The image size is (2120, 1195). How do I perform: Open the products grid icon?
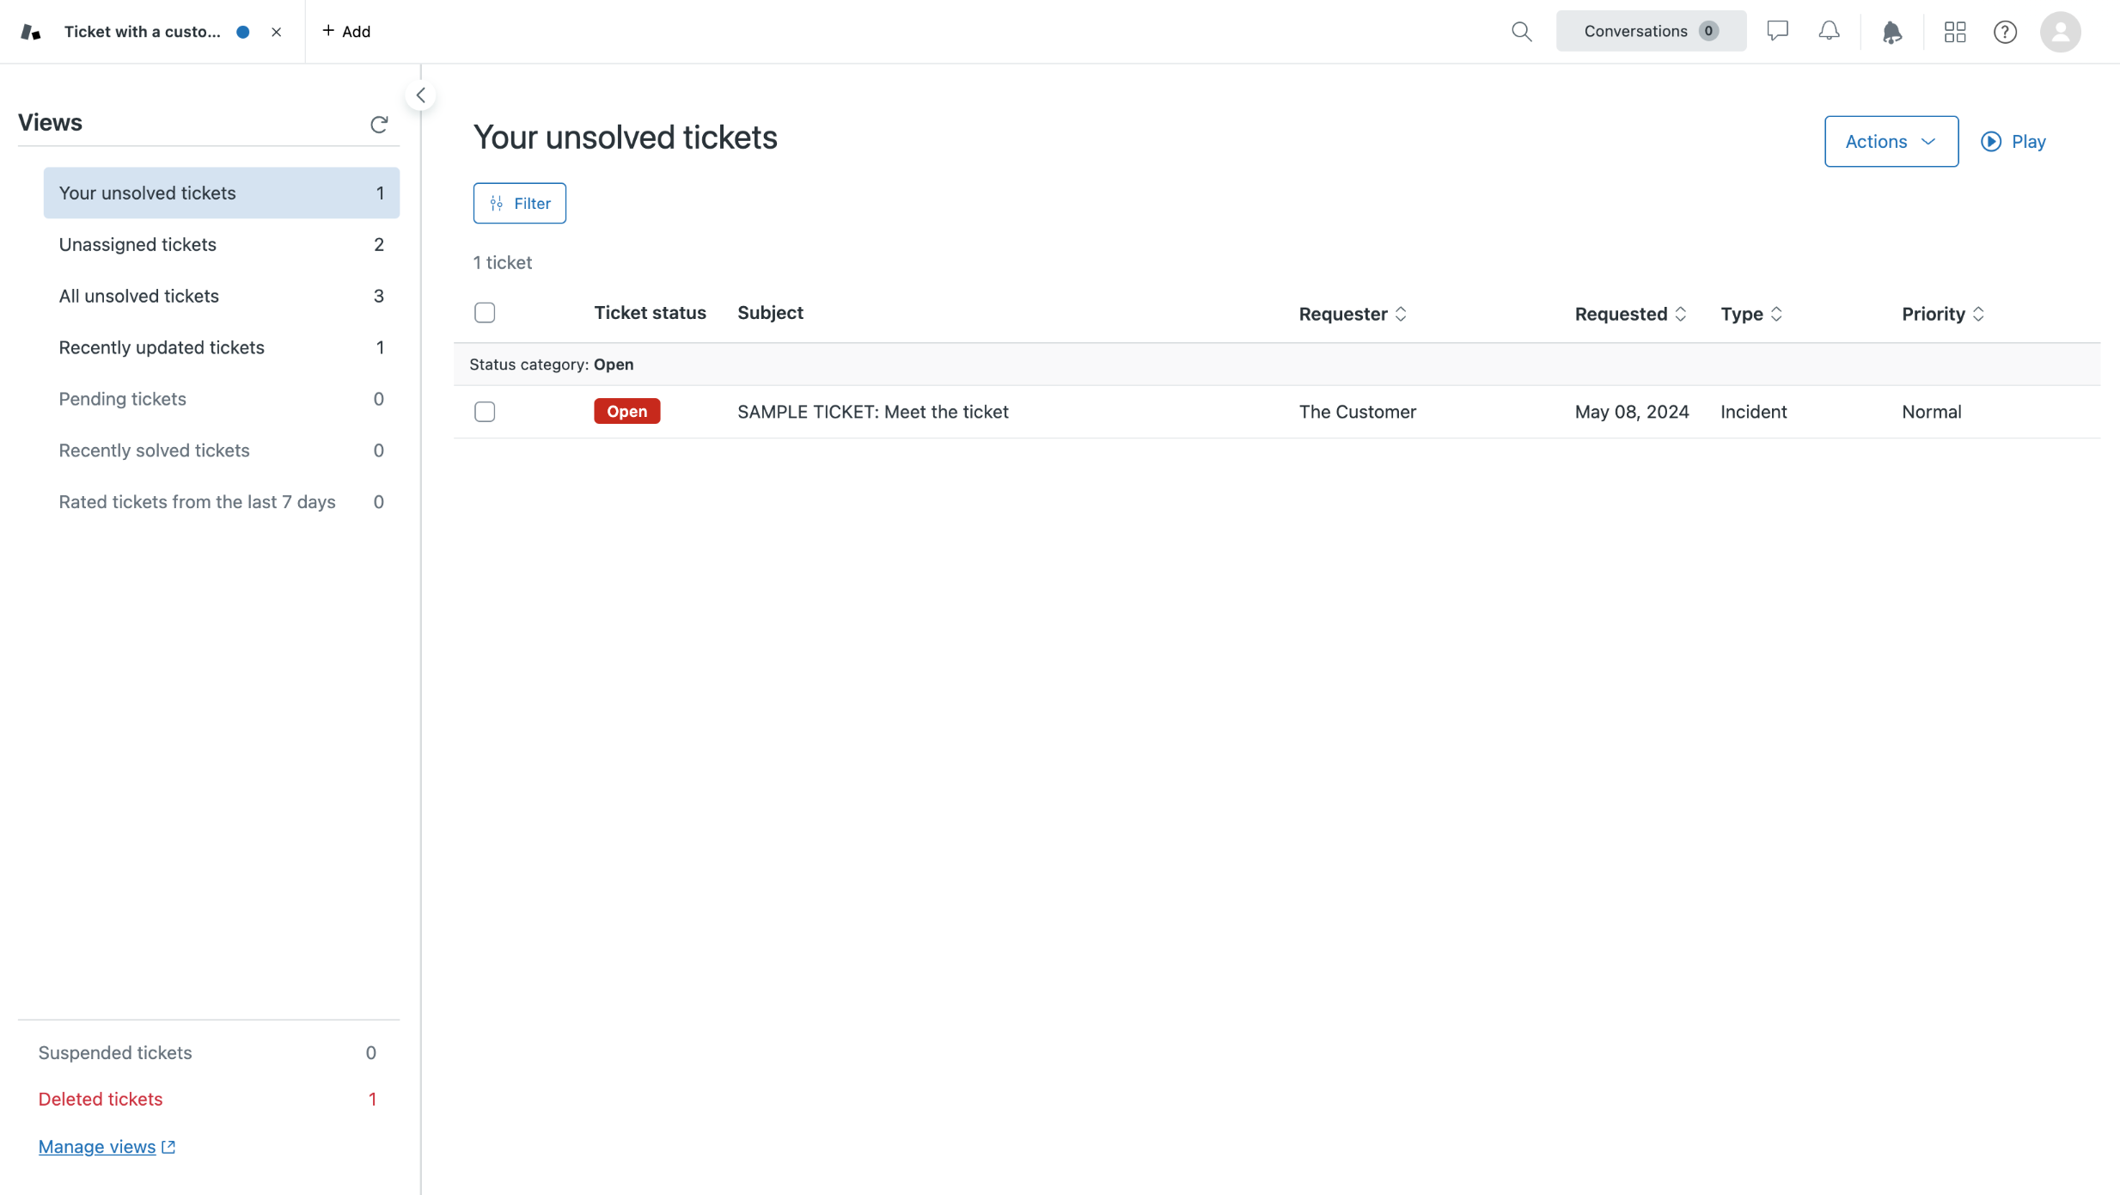click(1955, 32)
